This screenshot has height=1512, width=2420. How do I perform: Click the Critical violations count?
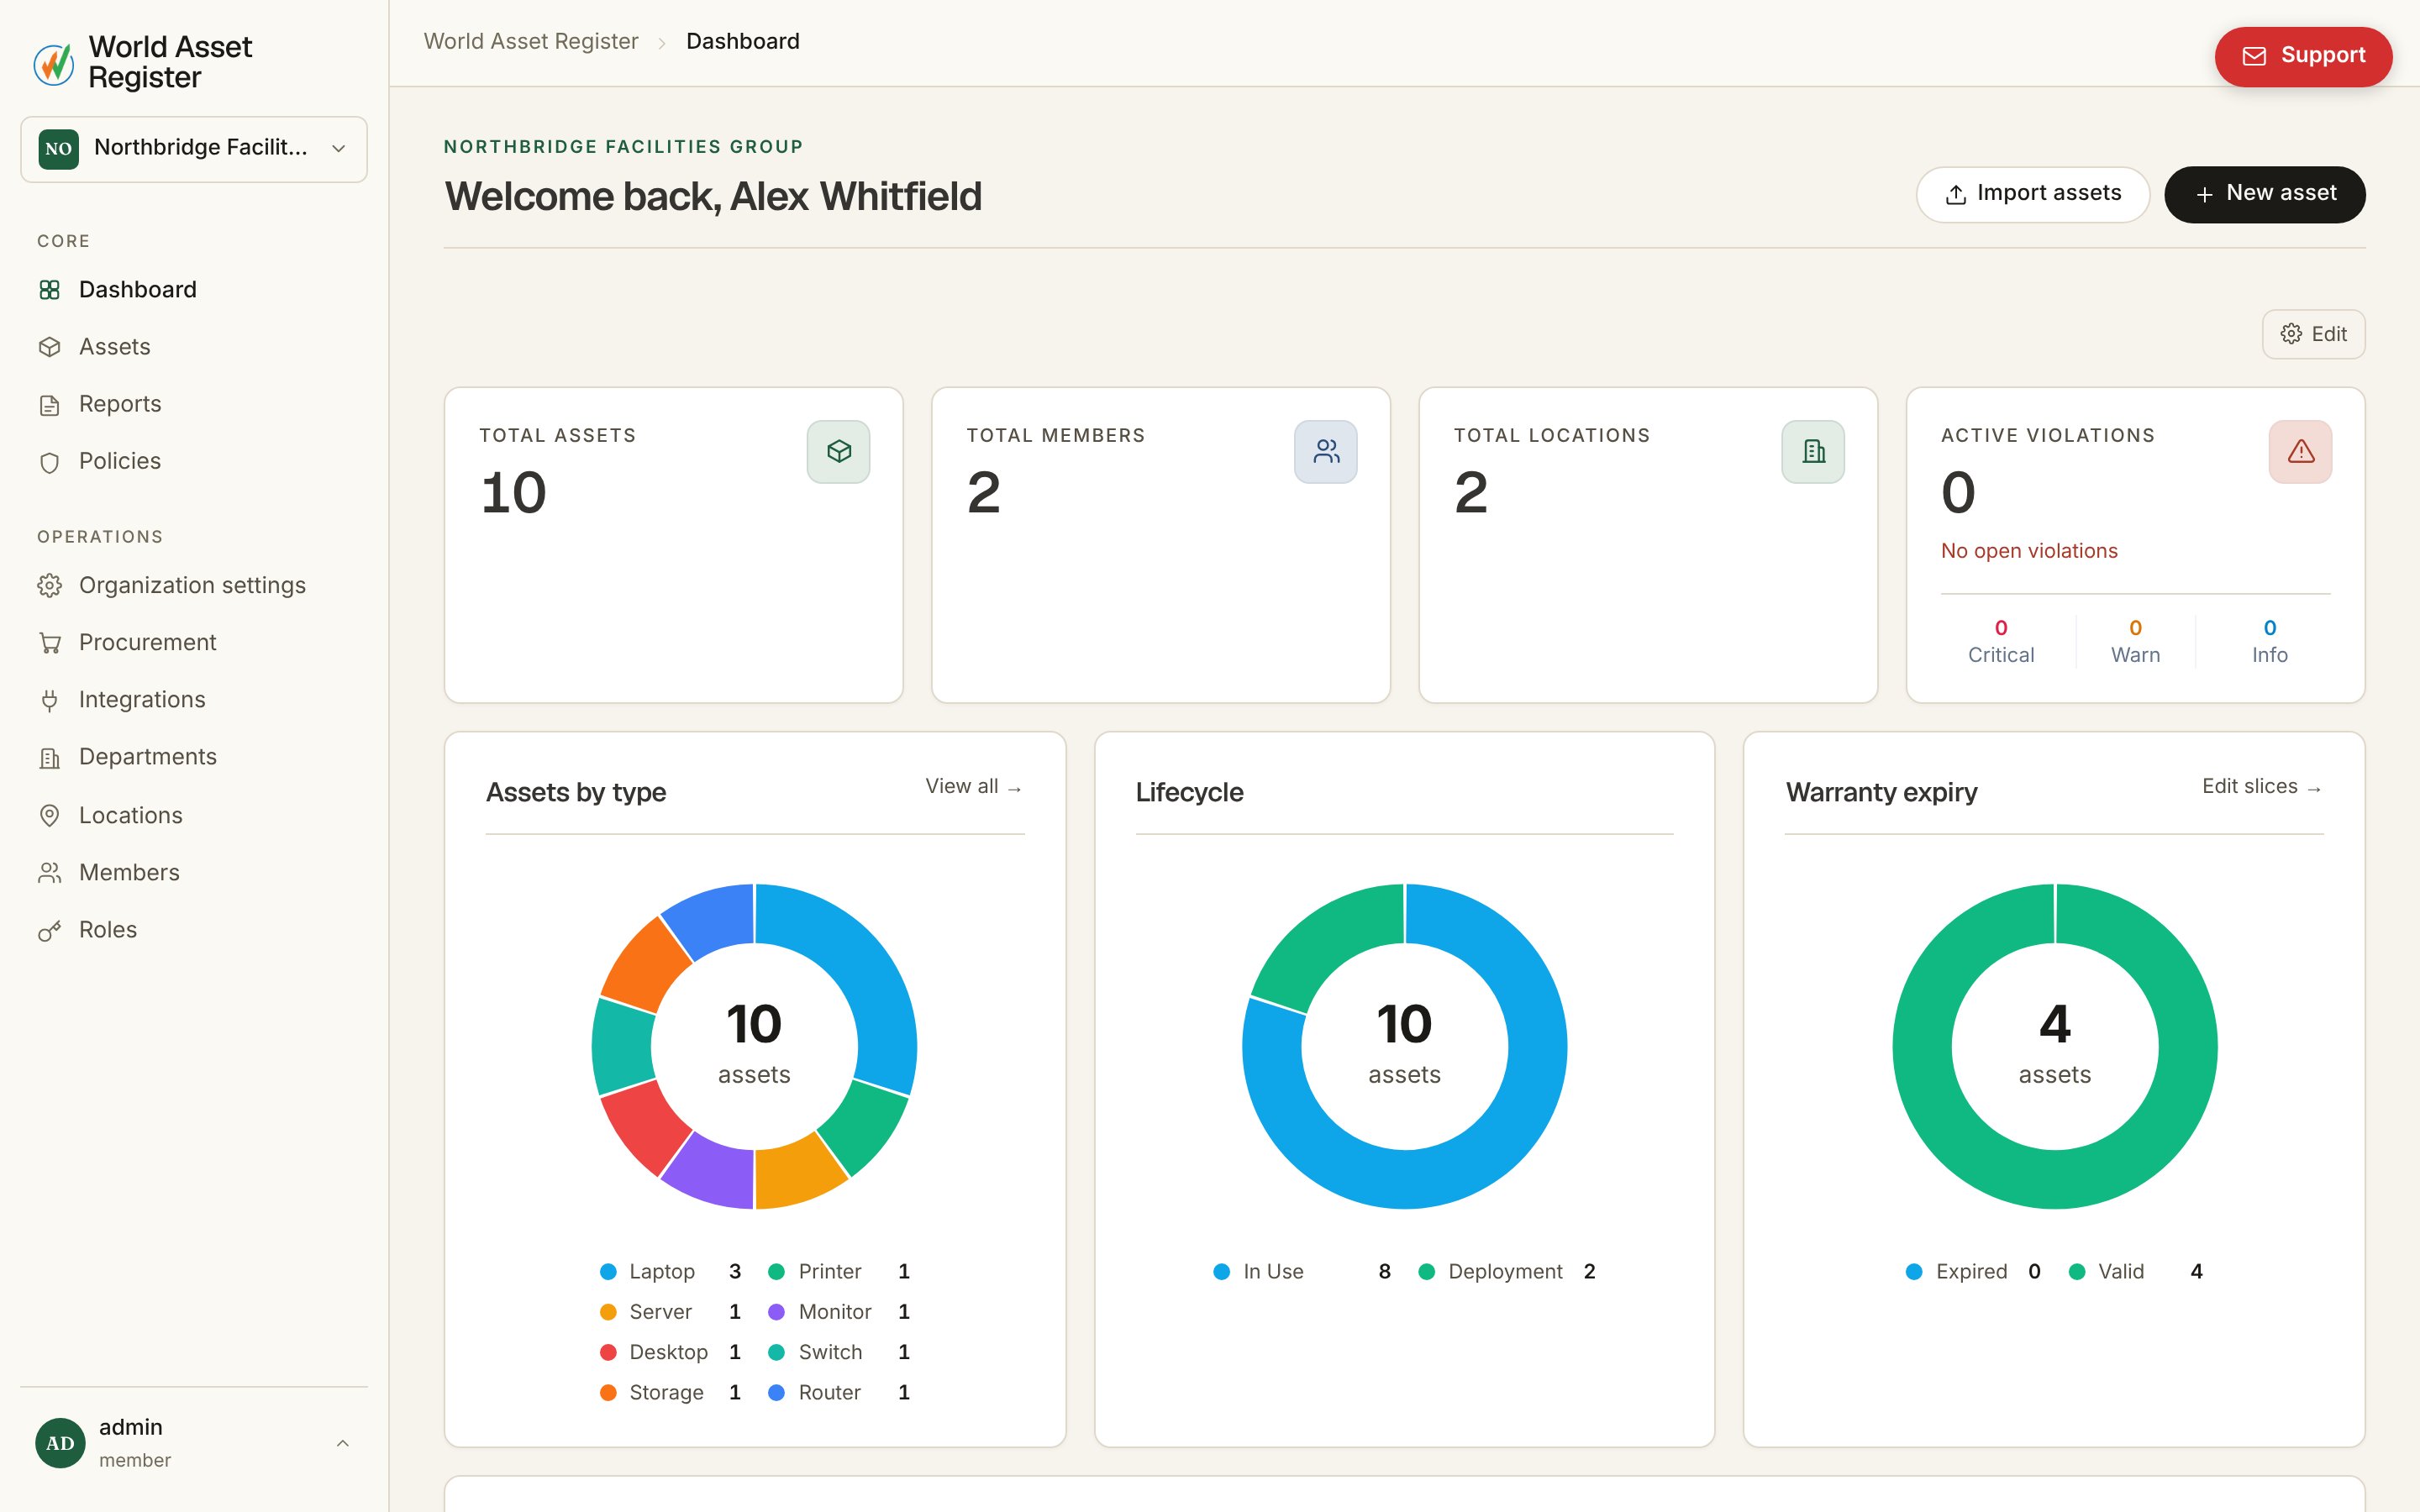point(2001,628)
